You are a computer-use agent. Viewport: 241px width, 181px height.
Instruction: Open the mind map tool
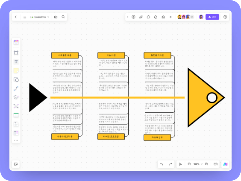point(16,106)
